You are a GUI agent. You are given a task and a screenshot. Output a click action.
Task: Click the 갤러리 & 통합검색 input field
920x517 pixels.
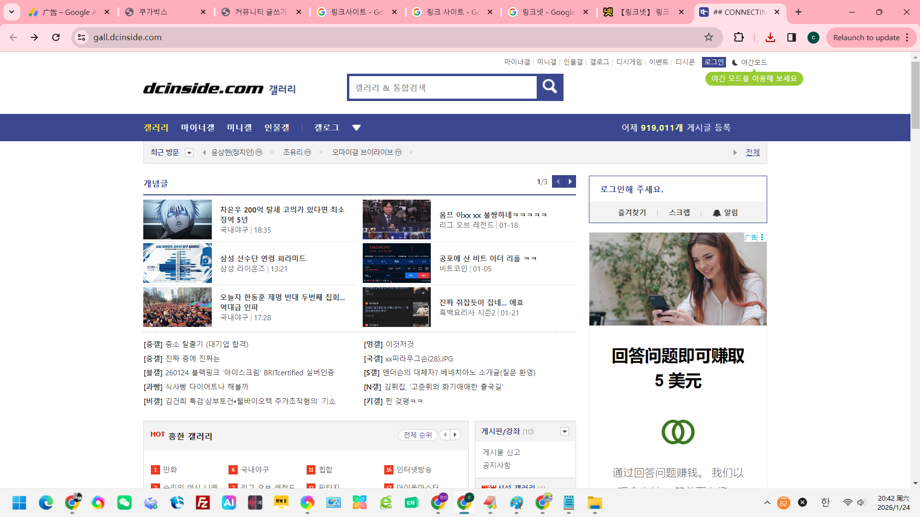[443, 88]
